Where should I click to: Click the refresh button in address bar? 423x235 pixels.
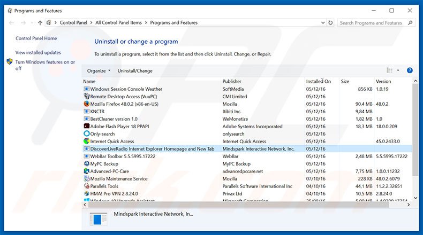click(x=330, y=23)
